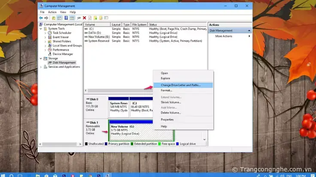Viewport: 316px width, 177px height.
Task: Click the Status column header
Action: tap(153, 25)
